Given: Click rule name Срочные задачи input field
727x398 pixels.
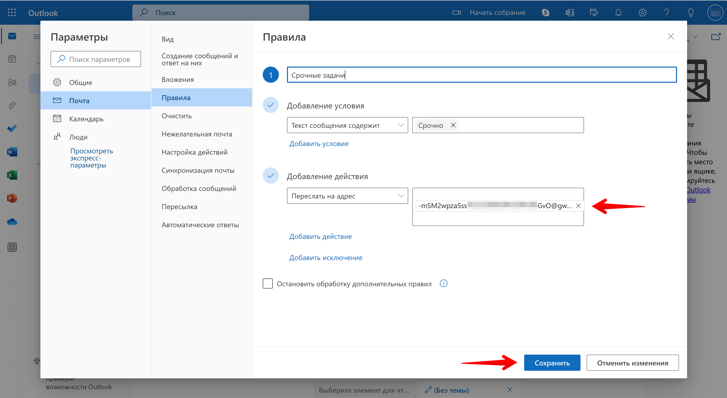Looking at the screenshot, I should point(481,75).
